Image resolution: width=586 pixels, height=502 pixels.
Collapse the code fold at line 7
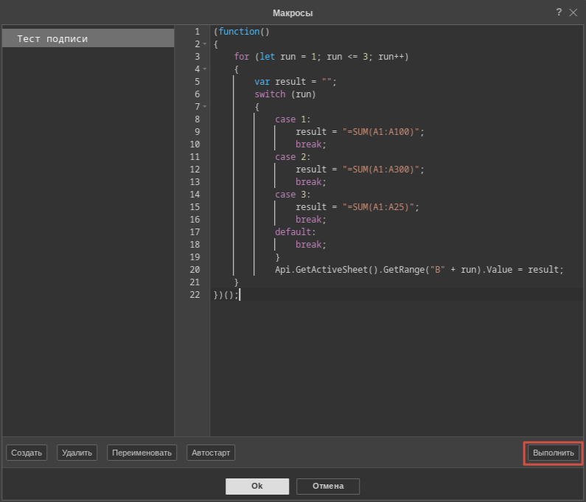205,107
